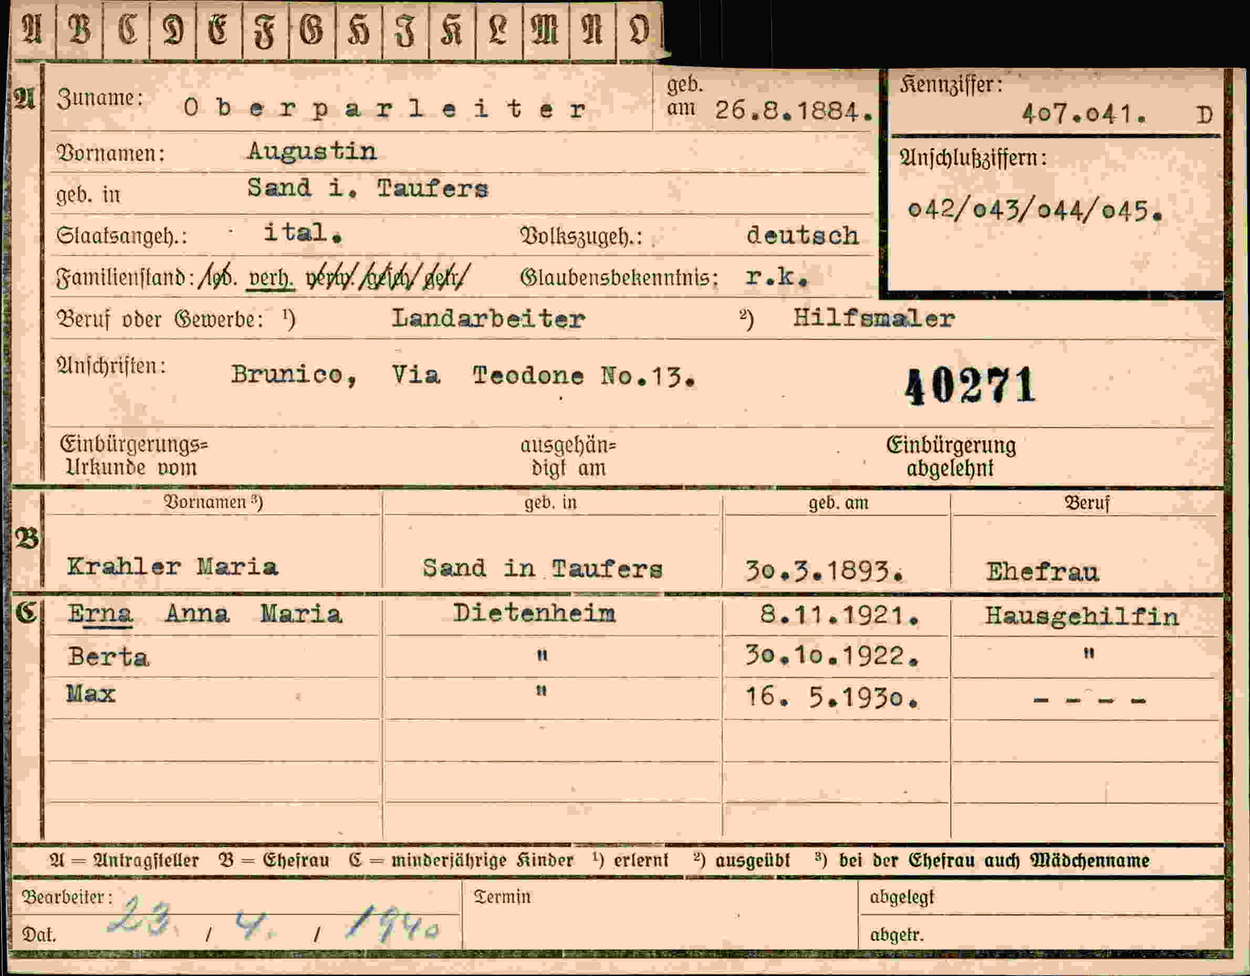Click the typed letter 'D' beside the Kennziffer
This screenshot has height=976, width=1250.
click(x=1204, y=115)
